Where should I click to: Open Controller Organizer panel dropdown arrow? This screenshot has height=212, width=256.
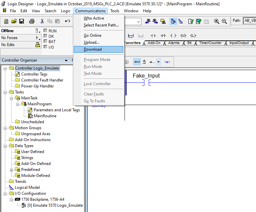coord(66,60)
